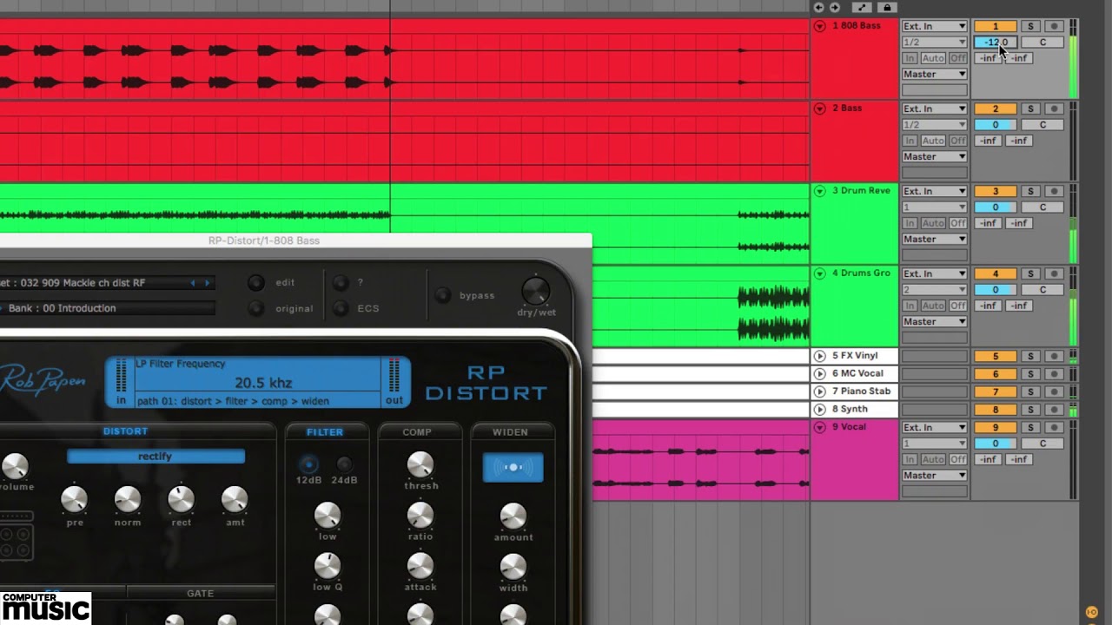The width and height of the screenshot is (1112, 625).
Task: Click the diagonal-arrows fit icon above tracks
Action: pyautogui.click(x=863, y=7)
